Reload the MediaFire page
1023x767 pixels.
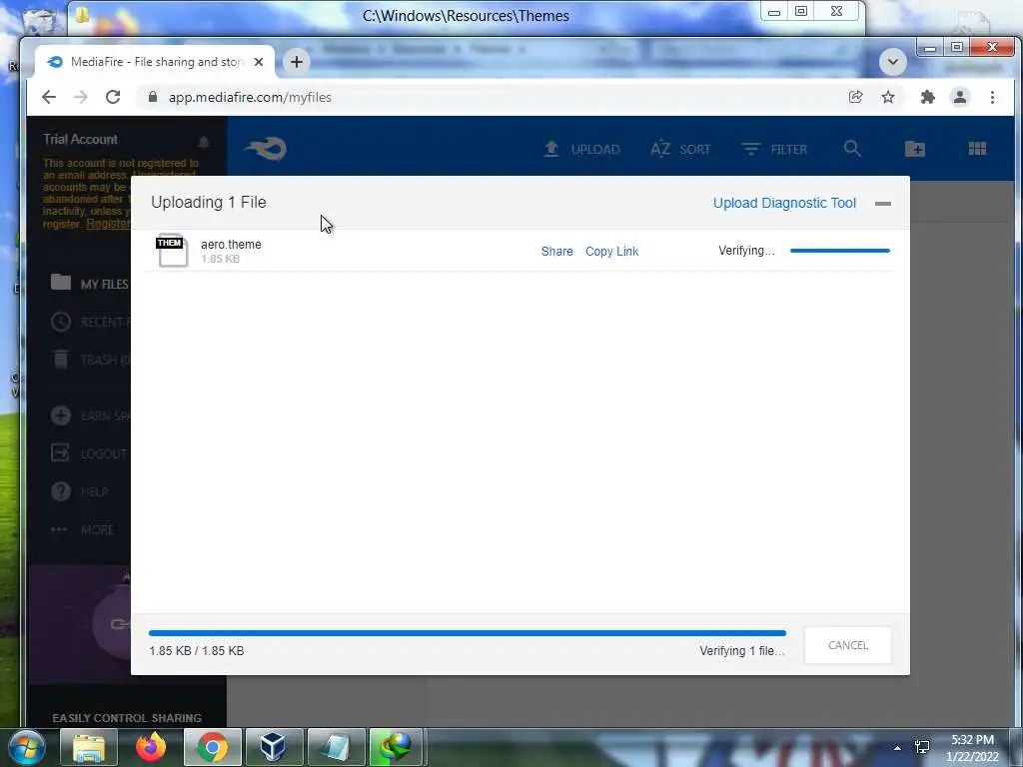pos(113,97)
